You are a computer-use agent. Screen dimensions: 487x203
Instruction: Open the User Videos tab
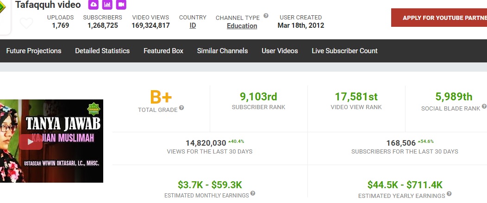point(280,51)
